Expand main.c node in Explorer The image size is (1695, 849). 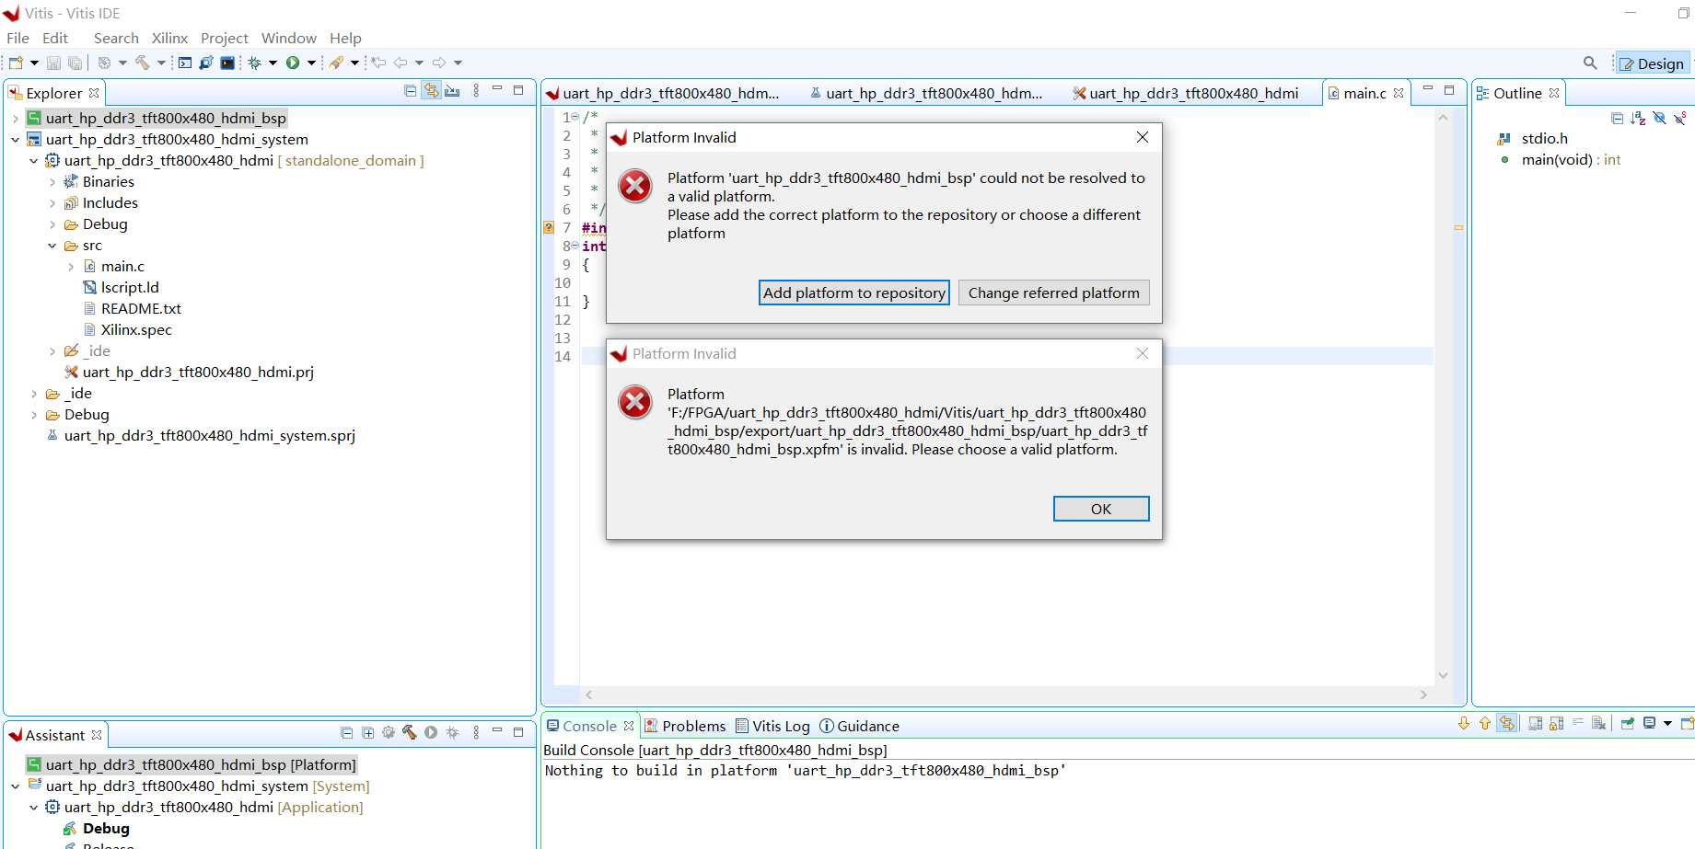point(71,267)
